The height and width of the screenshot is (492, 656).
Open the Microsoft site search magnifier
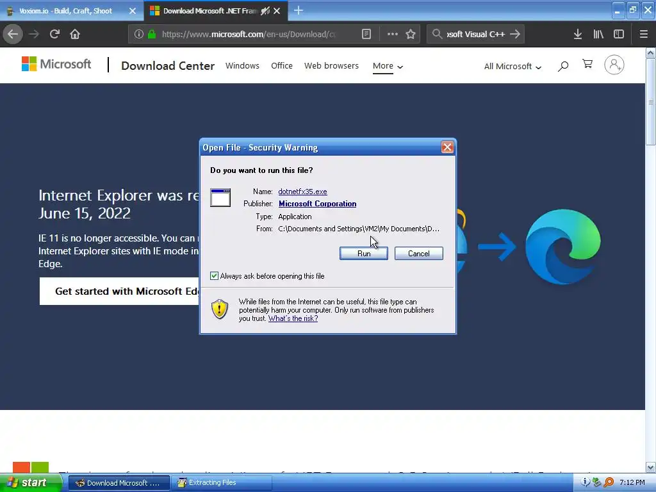click(563, 66)
